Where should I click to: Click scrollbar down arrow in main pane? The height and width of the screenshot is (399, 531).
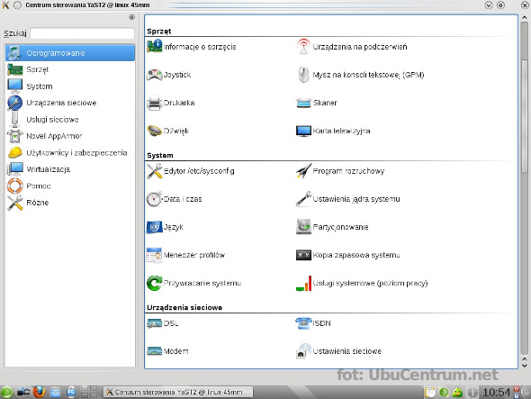click(524, 365)
